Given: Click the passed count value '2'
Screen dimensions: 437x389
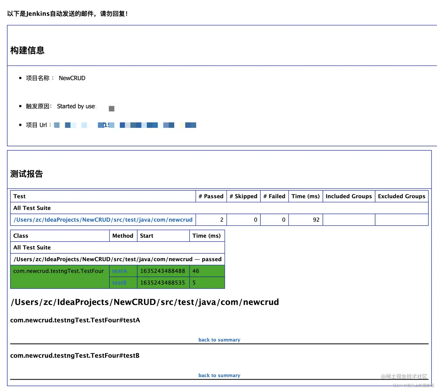Looking at the screenshot, I should click(x=222, y=220).
